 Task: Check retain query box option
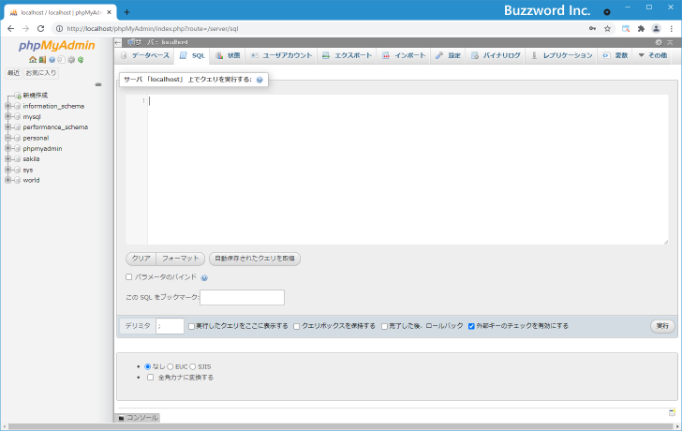coord(297,326)
